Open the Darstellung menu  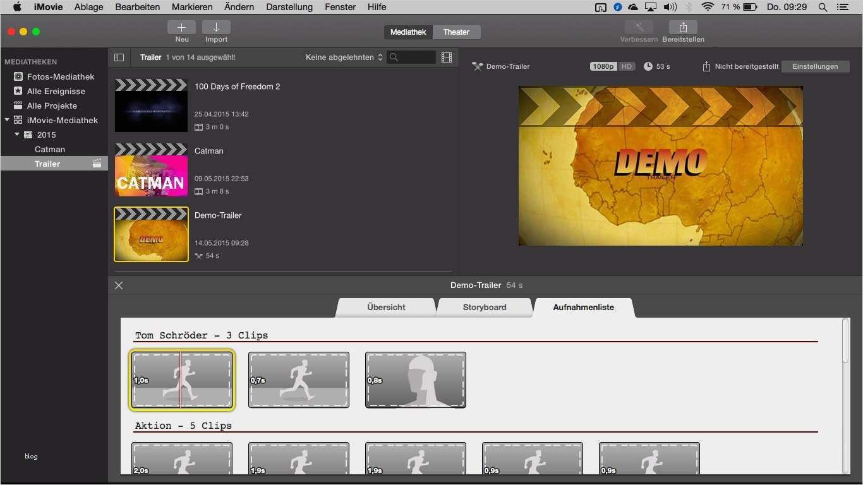pyautogui.click(x=289, y=7)
